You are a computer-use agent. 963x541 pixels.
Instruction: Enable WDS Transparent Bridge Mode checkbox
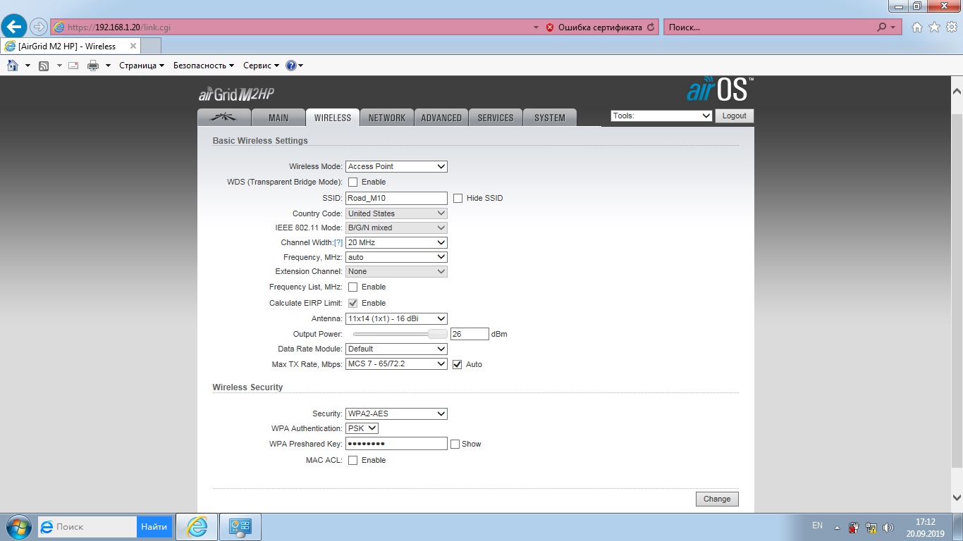point(353,182)
